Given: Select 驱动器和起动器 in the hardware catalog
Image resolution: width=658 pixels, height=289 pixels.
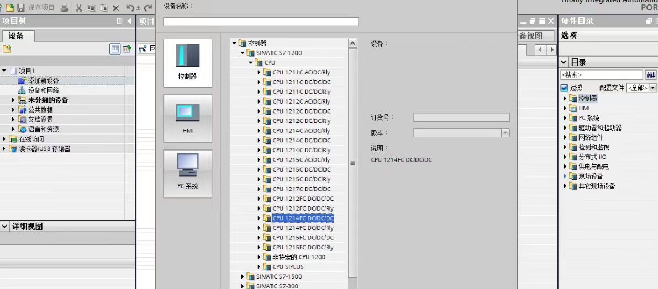Looking at the screenshot, I should [x=599, y=128].
